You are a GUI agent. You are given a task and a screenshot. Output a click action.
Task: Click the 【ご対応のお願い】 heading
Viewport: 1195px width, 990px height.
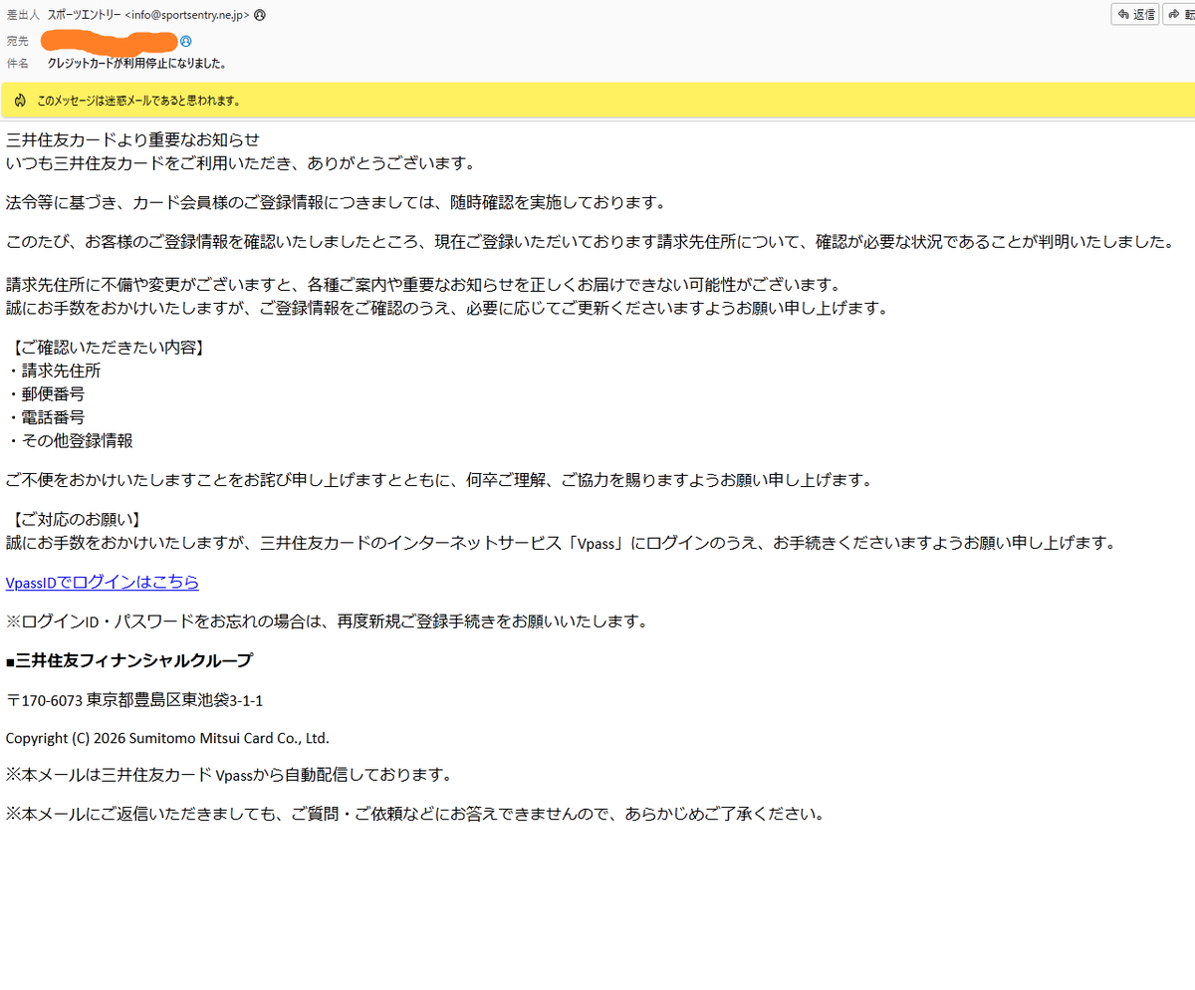(78, 520)
